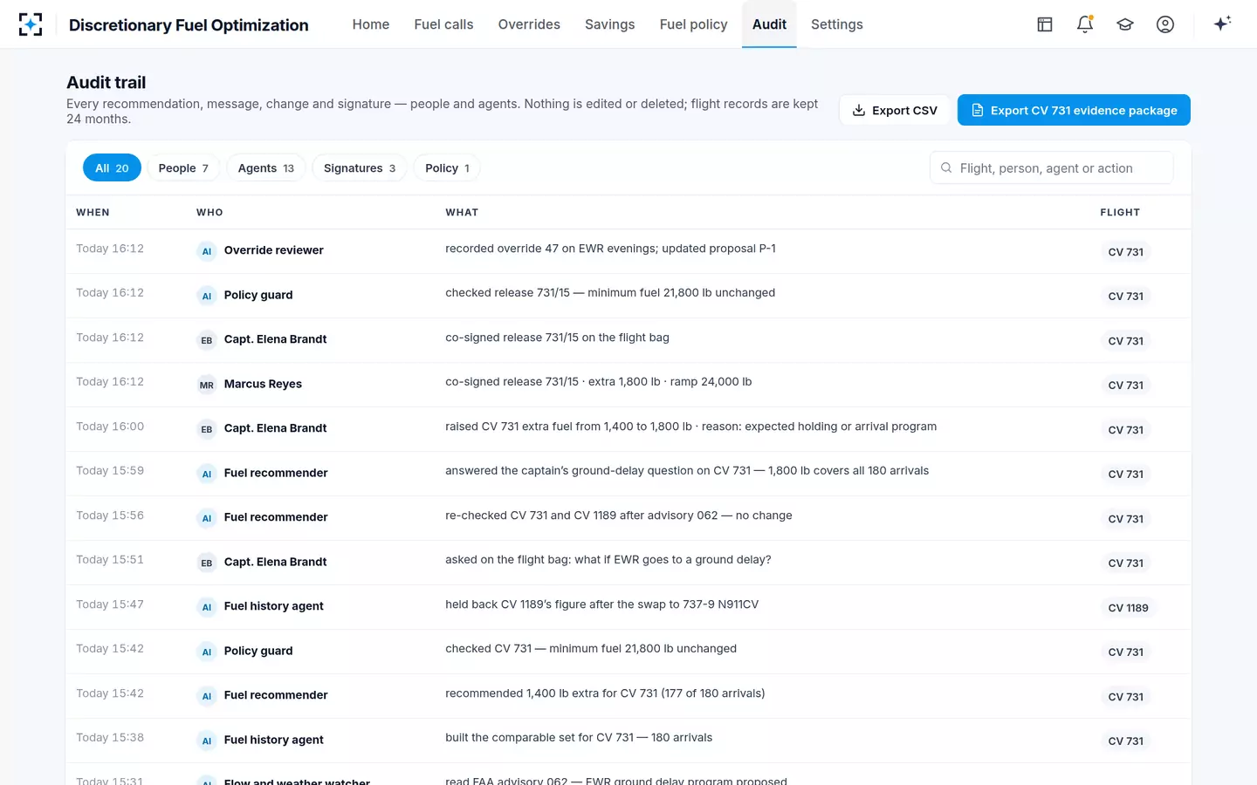Filter the audit trail by Signatures

tap(360, 167)
